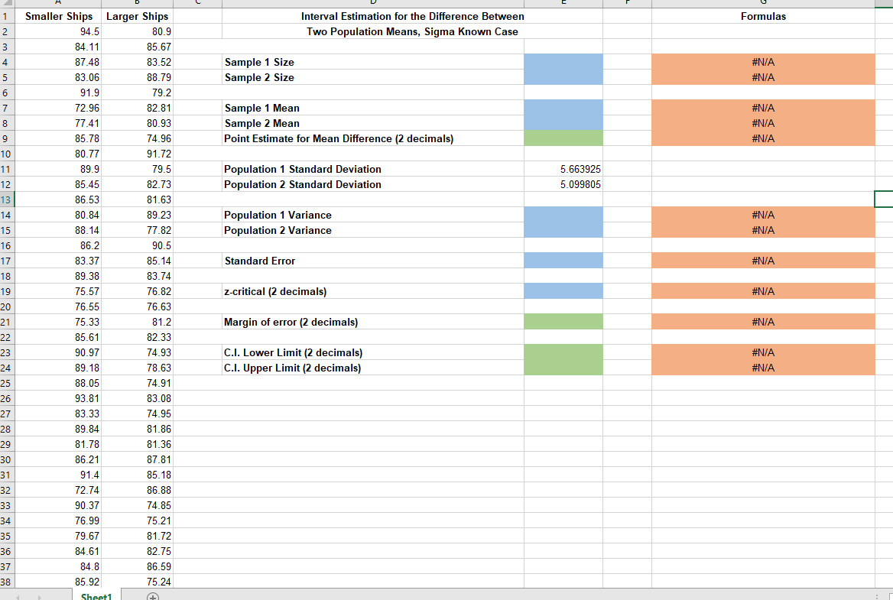Select the #N/A formula cell for Margin of error
This screenshot has width=893, height=600.
763,322
